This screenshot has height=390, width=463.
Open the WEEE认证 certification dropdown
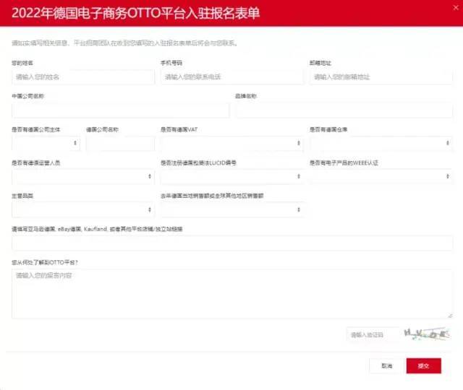(381, 176)
